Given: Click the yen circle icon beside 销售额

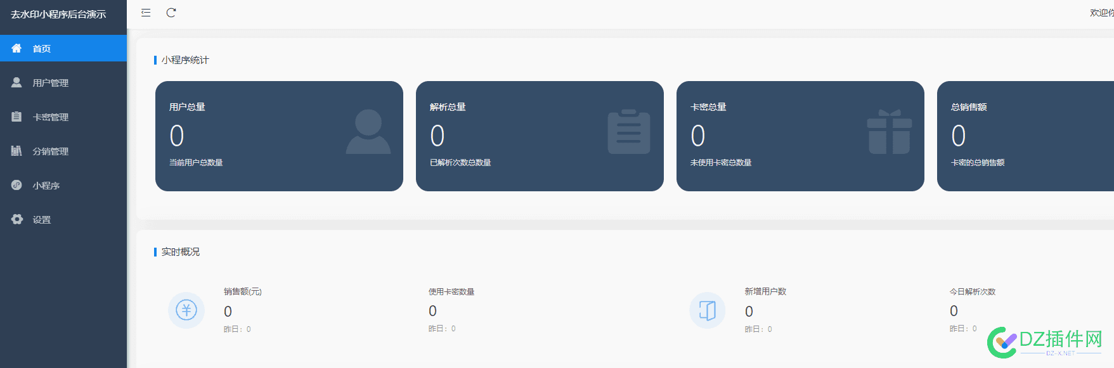Looking at the screenshot, I should click(186, 310).
